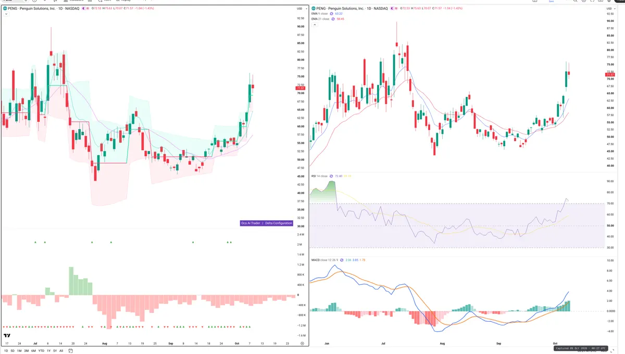The image size is (625, 354).
Task: Select the 6M time range
Action: 33,351
